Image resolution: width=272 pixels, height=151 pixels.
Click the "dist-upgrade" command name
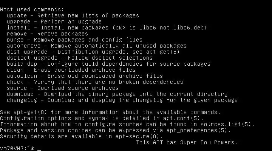tap(27, 52)
